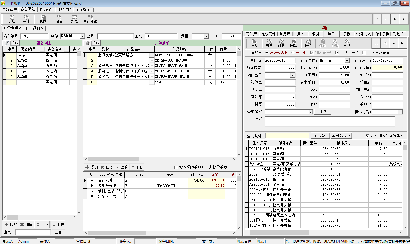Click 下移 under the 设备列表
Image resolution: width=410 pixels, height=244 pixels.
[58, 224]
